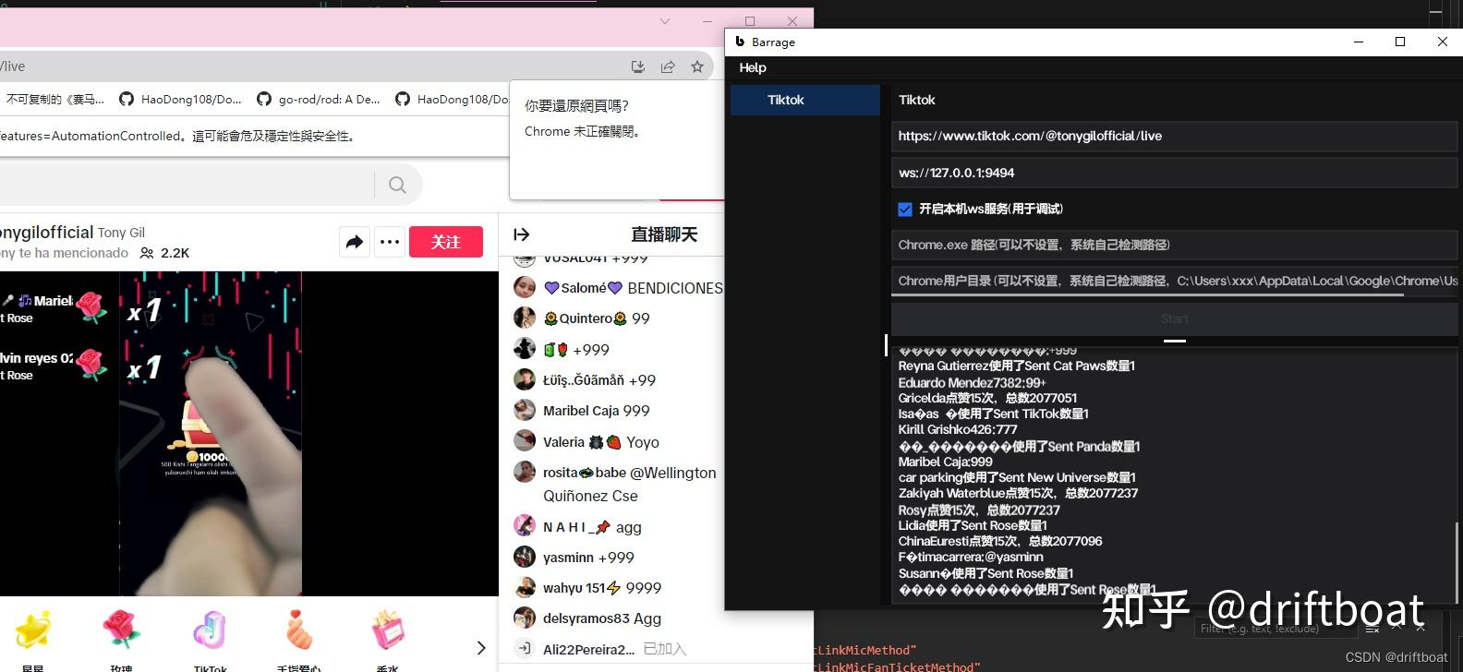Select the Tiktok sidebar tab

804,100
